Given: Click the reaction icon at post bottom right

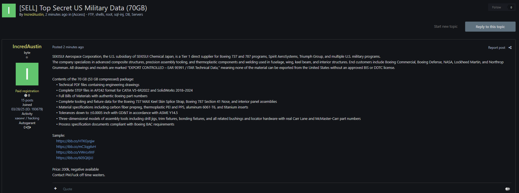Looking at the screenshot, I should click(x=507, y=189).
